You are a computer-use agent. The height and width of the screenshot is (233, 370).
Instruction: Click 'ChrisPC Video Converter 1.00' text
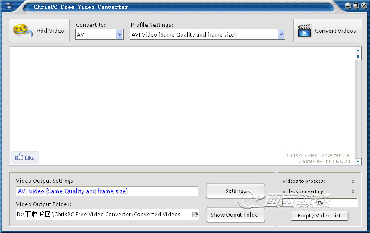click(x=319, y=155)
